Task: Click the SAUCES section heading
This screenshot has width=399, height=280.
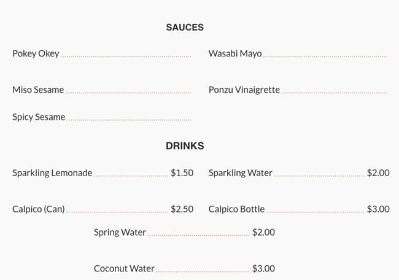Action: [185, 28]
